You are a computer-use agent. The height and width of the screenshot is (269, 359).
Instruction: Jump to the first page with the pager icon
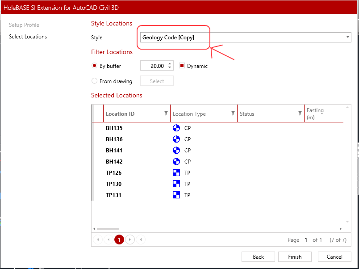click(98, 240)
